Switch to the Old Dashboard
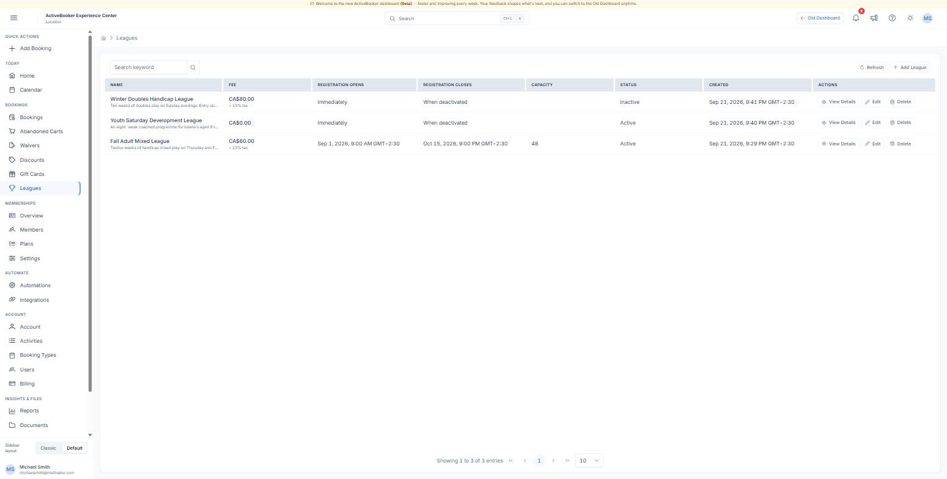This screenshot has height=479, width=947. click(820, 18)
